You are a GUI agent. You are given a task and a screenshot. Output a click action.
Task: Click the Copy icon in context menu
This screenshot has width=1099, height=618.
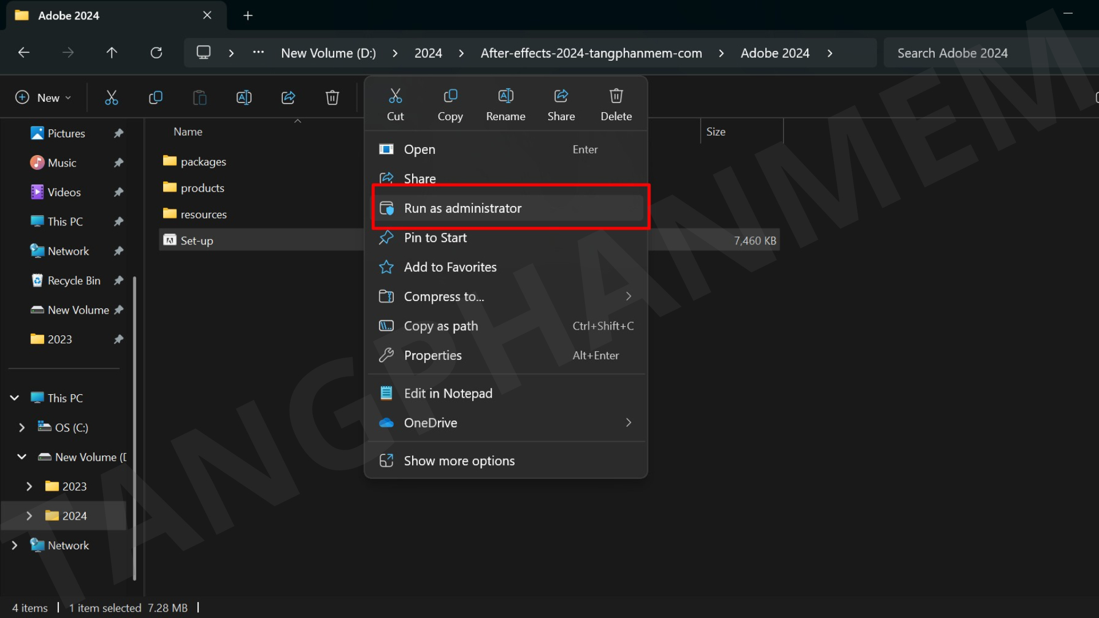click(x=450, y=104)
